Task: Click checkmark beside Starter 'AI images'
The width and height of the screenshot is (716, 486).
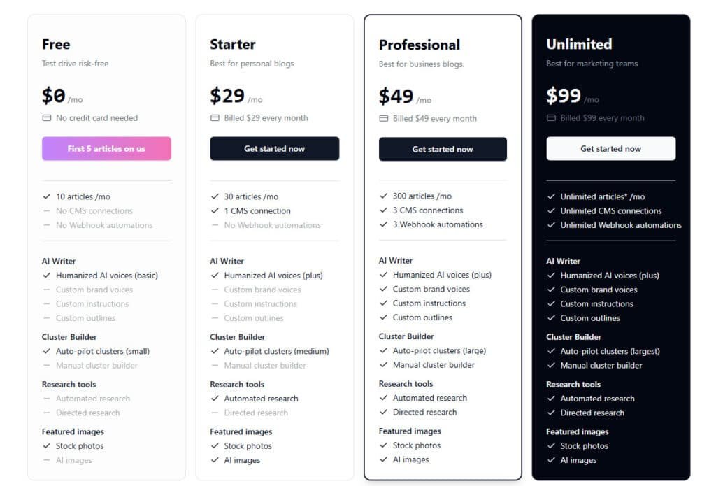Action: (215, 460)
